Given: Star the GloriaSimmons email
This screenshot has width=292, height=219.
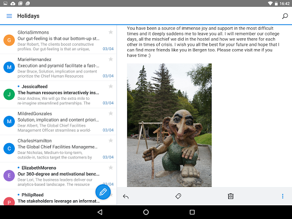Looking at the screenshot, I should 111,32.
